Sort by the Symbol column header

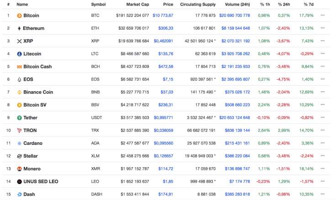coord(98,5)
